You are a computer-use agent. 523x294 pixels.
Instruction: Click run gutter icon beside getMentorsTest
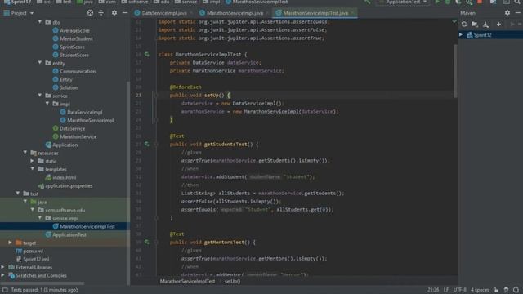click(147, 242)
